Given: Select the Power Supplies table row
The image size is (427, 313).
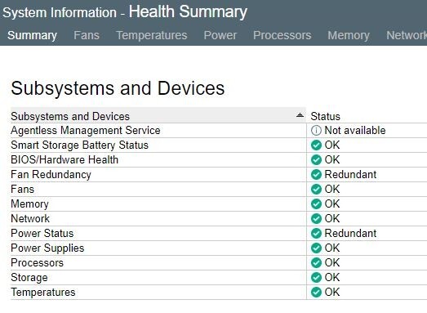Looking at the screenshot, I should point(219,248).
